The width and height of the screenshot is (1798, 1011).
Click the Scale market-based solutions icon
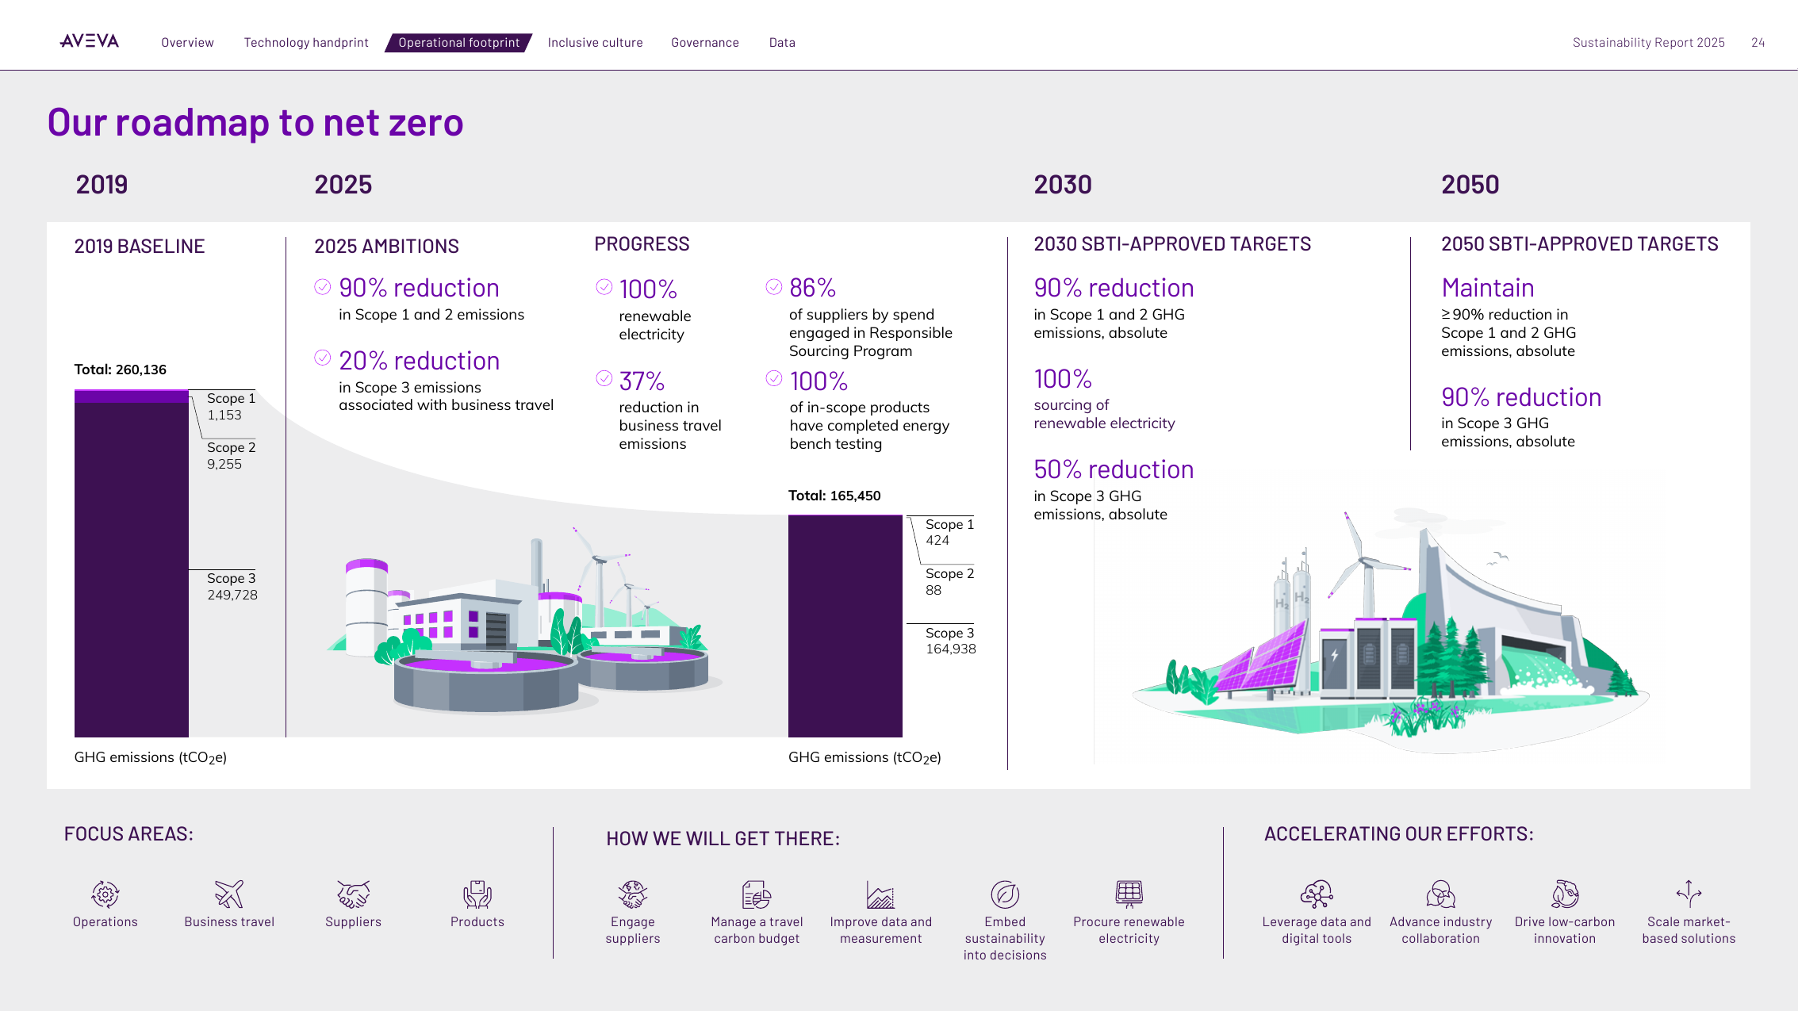click(1689, 894)
